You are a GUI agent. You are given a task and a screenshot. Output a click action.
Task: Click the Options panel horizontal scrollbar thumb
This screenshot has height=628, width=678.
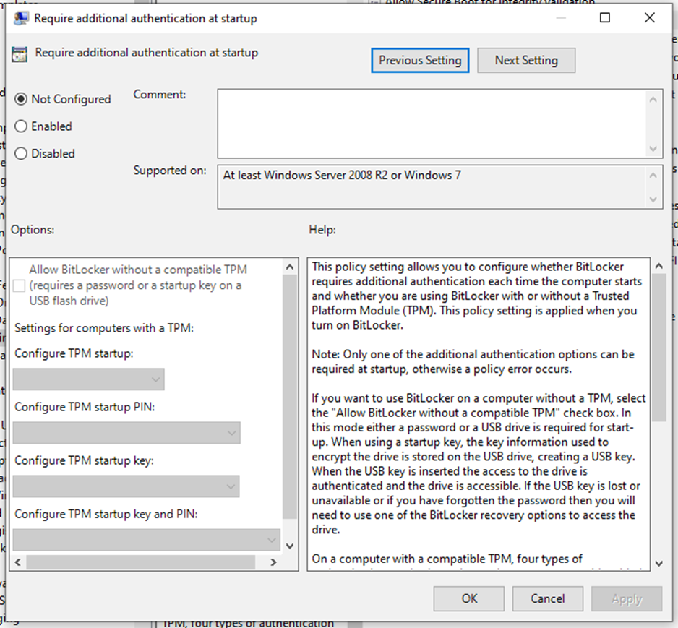tap(140, 562)
